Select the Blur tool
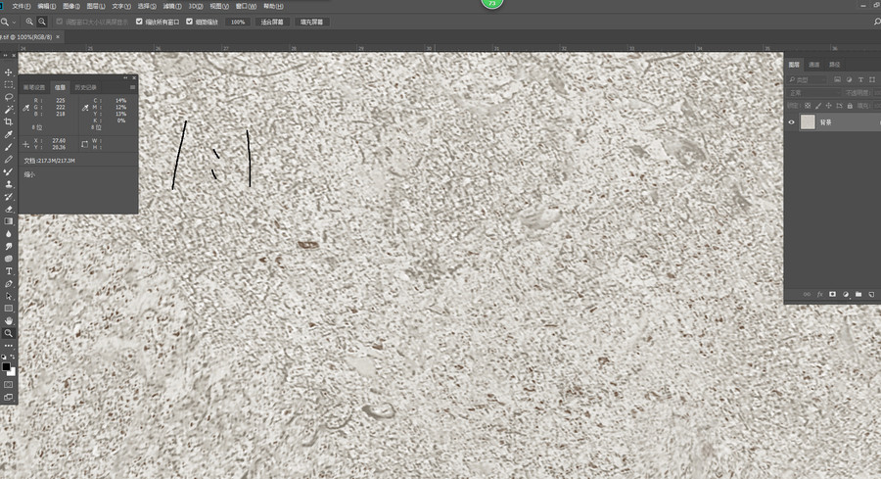This screenshot has height=479, width=881. [9, 234]
